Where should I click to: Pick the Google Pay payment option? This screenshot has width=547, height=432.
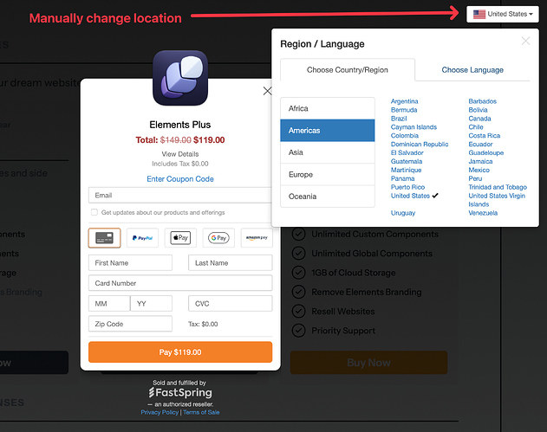[218, 237]
